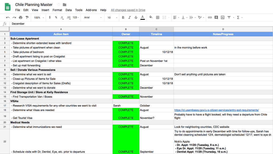Add a comment using toolbar icon
This screenshot has width=273, height=154.
216,18
